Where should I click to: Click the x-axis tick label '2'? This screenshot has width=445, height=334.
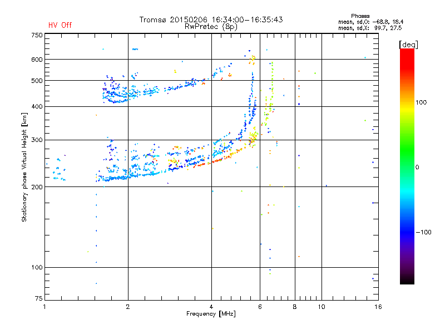pos(128,307)
